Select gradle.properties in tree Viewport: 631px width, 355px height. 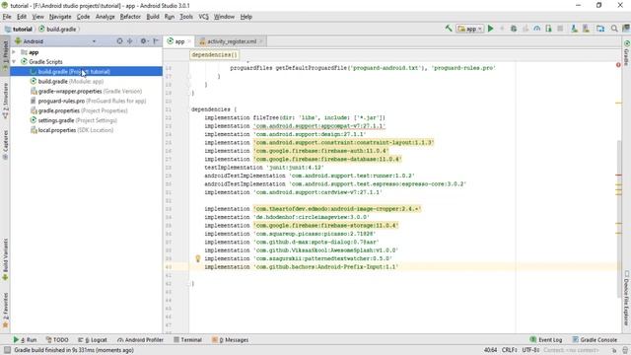79,110
